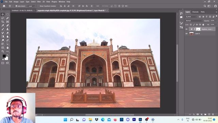Select the Clone Stamp tool

point(7,29)
